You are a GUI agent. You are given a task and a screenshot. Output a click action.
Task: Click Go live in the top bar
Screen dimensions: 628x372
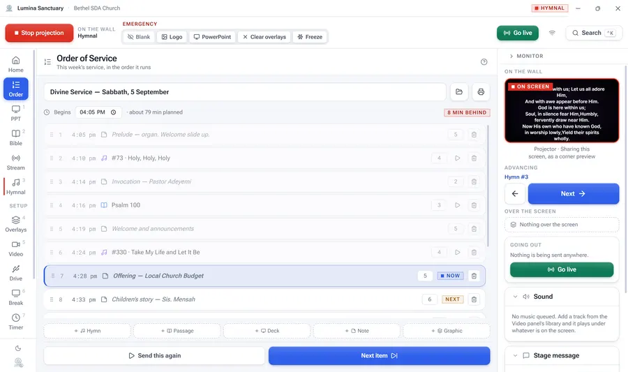[x=518, y=33]
